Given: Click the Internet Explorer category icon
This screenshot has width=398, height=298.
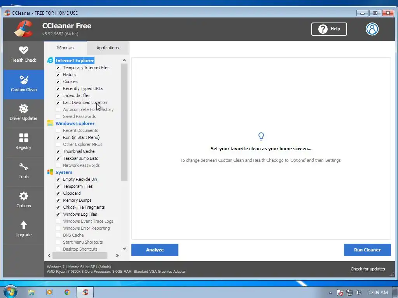Looking at the screenshot, I should [50, 60].
